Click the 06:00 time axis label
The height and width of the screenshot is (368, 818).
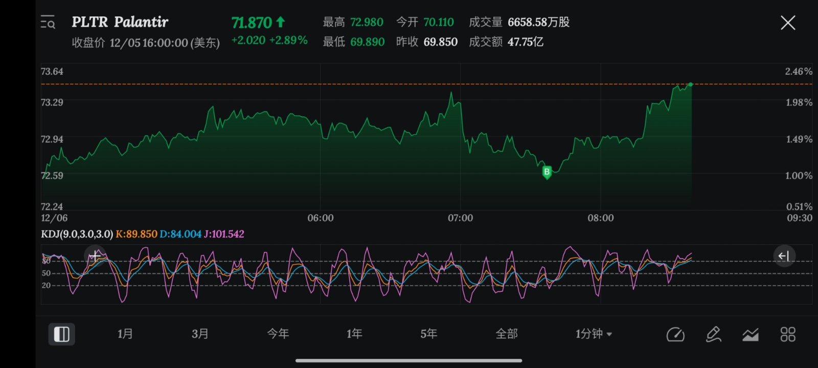pyautogui.click(x=321, y=218)
